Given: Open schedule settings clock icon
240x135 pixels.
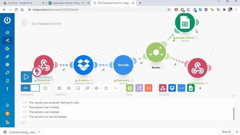Looking at the screenshot, I should [x=45, y=88].
